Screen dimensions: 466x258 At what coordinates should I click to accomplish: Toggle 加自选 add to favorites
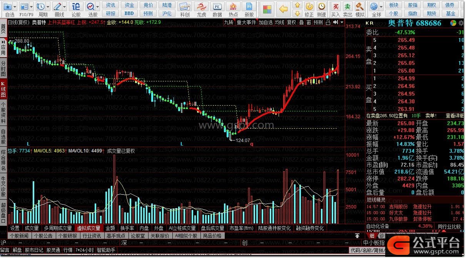tap(266, 22)
